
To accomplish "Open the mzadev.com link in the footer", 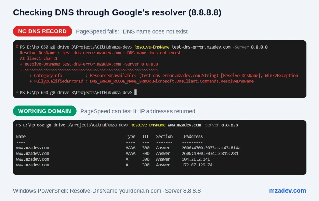I will point(288,191).
